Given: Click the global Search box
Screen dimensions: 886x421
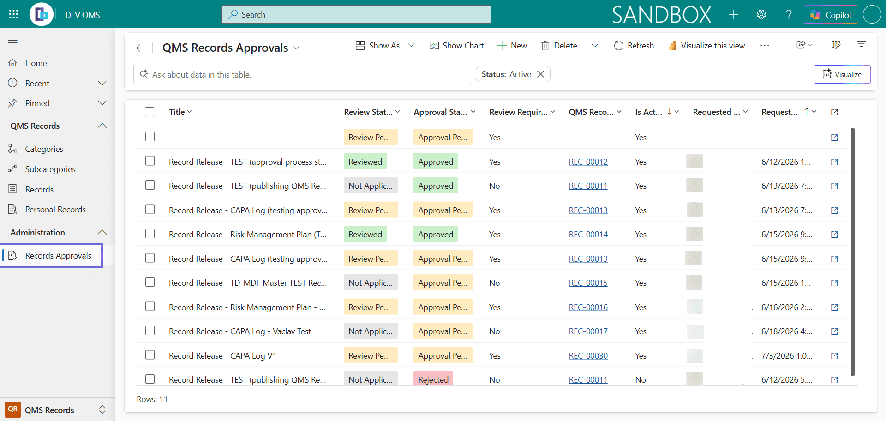Looking at the screenshot, I should point(356,14).
